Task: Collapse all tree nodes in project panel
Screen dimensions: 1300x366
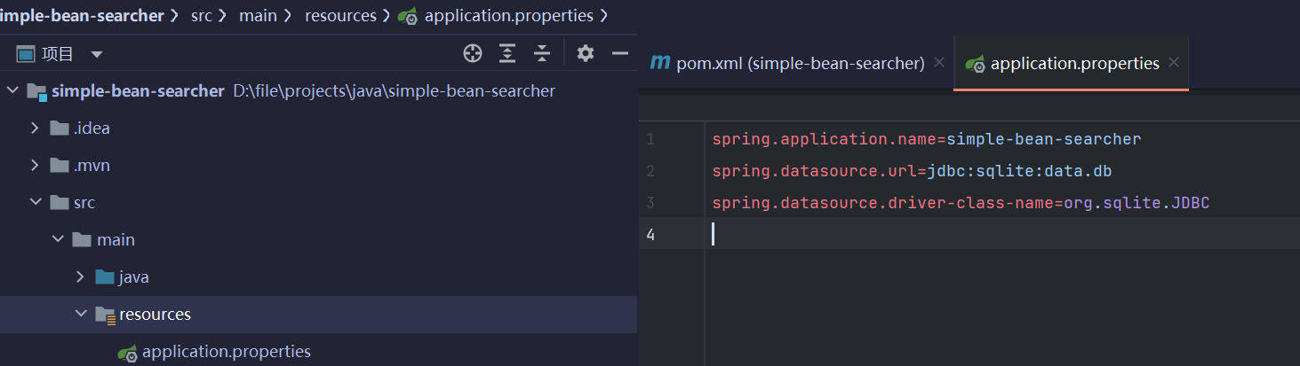Action: tap(542, 54)
